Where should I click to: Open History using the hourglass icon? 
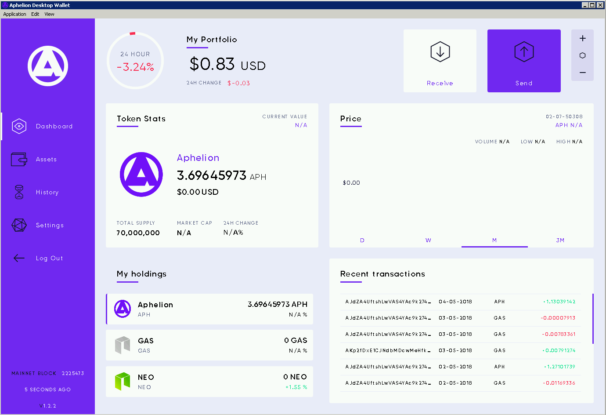click(19, 192)
